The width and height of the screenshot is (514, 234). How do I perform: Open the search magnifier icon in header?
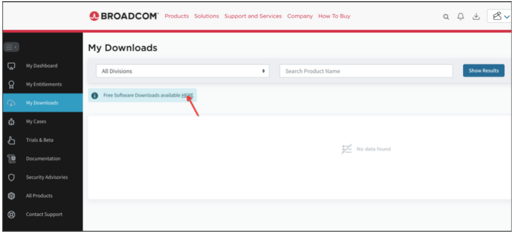[446, 17]
